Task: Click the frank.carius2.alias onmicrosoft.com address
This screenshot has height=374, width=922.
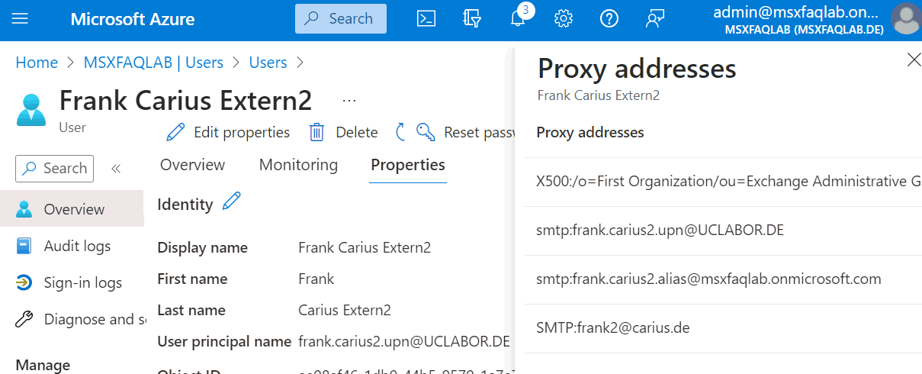Action: coord(708,279)
